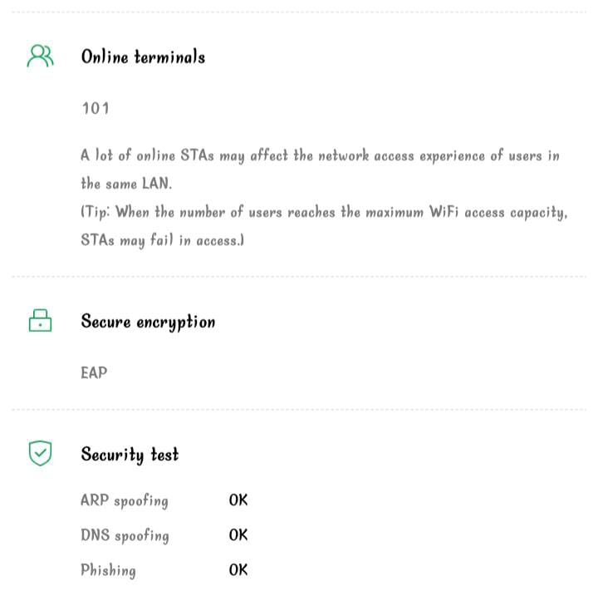Open the Secure encryption section heading
598x601 pixels.
(x=148, y=323)
